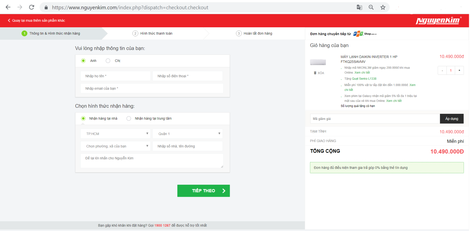Screen dimensions: 470x231
Task: Open the Quận 1 district dropdown
Action: click(187, 134)
